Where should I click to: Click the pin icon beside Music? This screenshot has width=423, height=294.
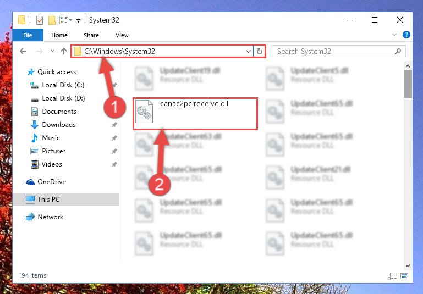[x=114, y=138]
